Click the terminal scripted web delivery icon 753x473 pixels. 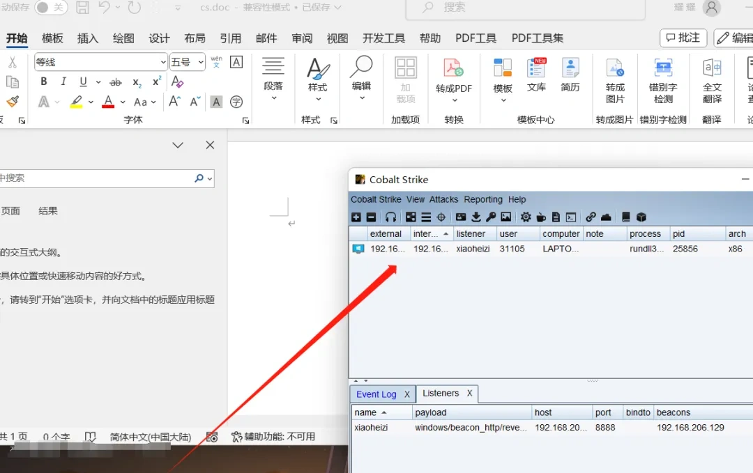(x=571, y=217)
